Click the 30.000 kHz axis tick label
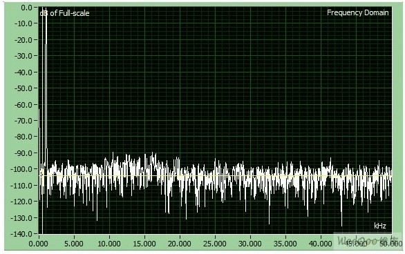Image resolution: width=405 pixels, height=254 pixels. pos(250,244)
